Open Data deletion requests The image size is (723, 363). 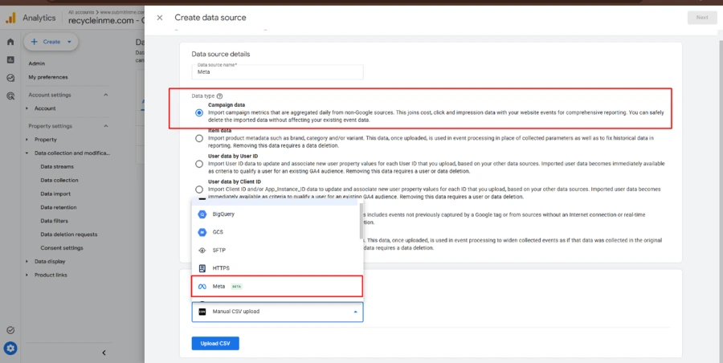pyautogui.click(x=69, y=235)
